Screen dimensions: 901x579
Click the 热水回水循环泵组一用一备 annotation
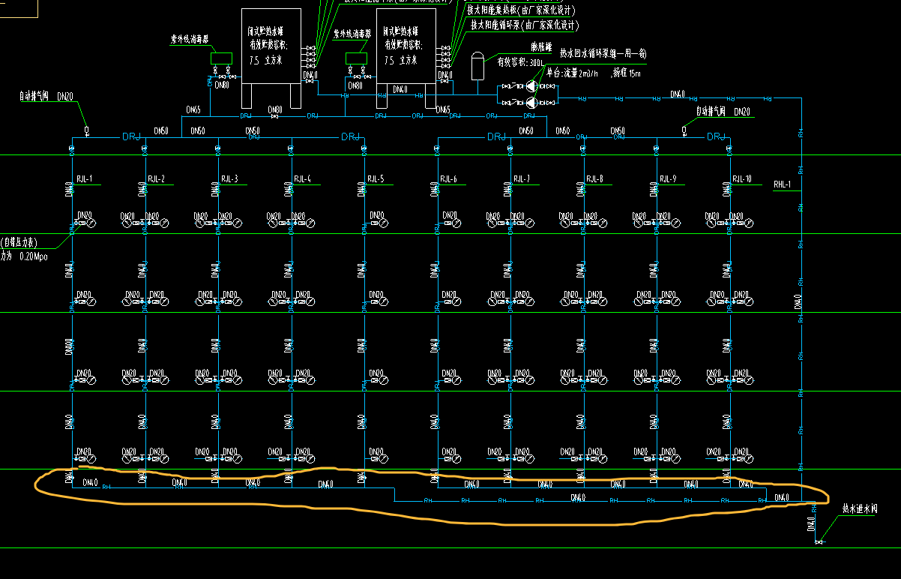pyautogui.click(x=603, y=54)
